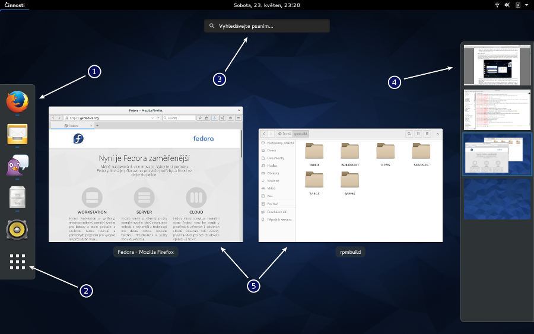Click the Činnosti activities button

[x=14, y=5]
